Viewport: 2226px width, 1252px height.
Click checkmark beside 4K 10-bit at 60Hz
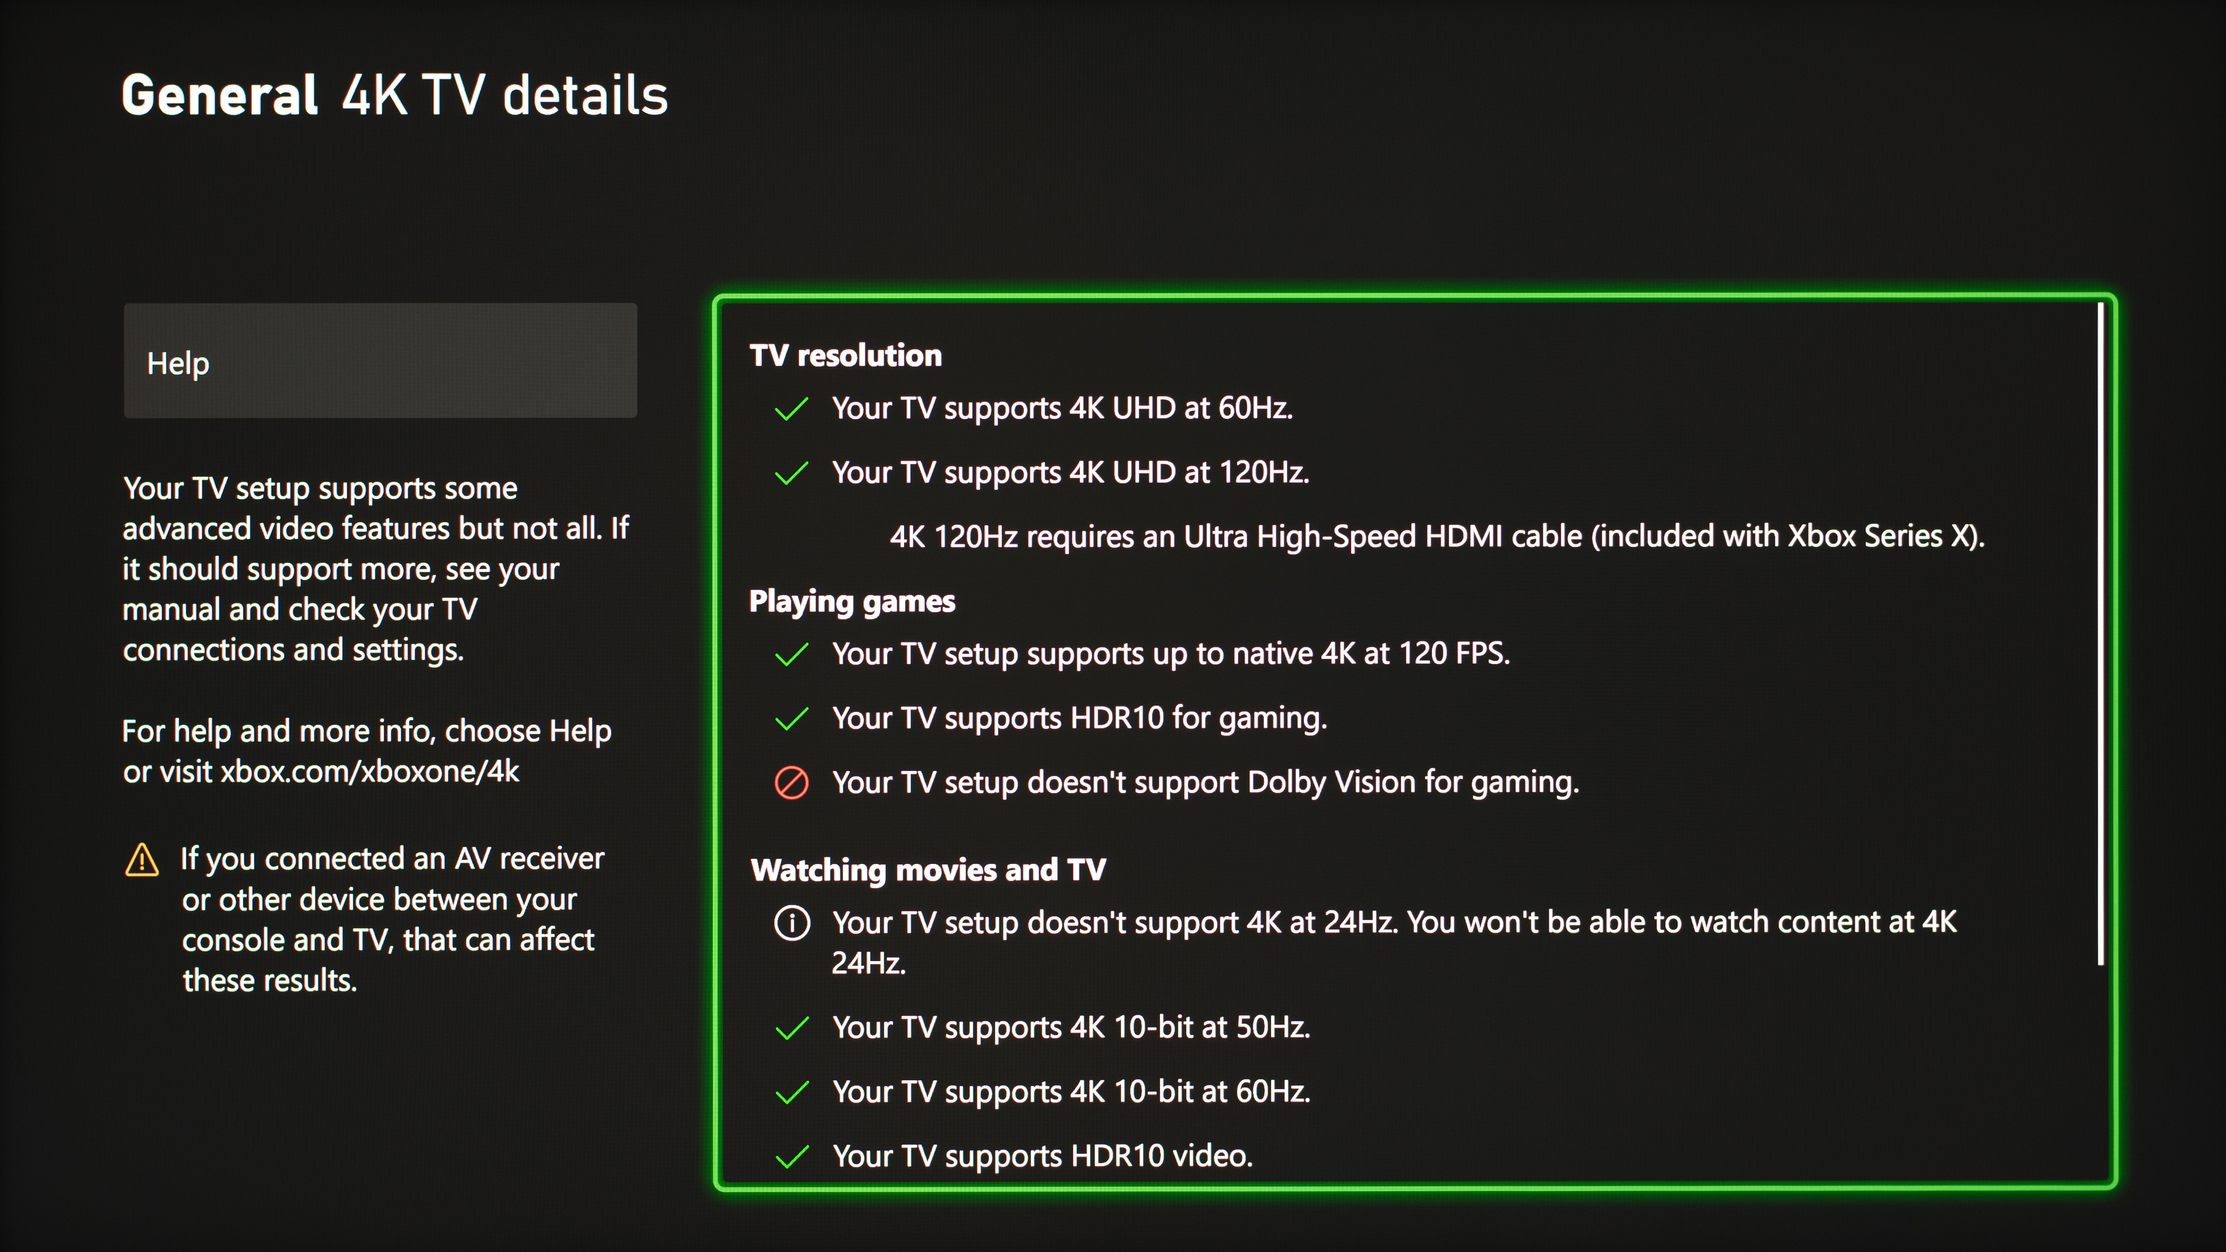tap(792, 1092)
